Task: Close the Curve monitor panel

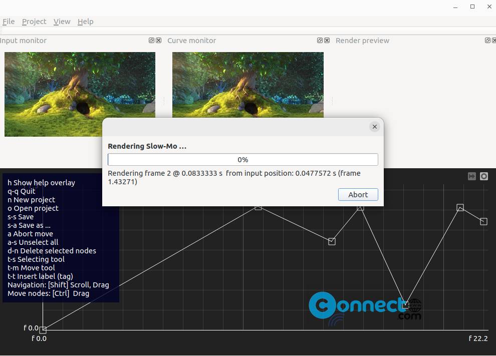Action: tap(327, 41)
